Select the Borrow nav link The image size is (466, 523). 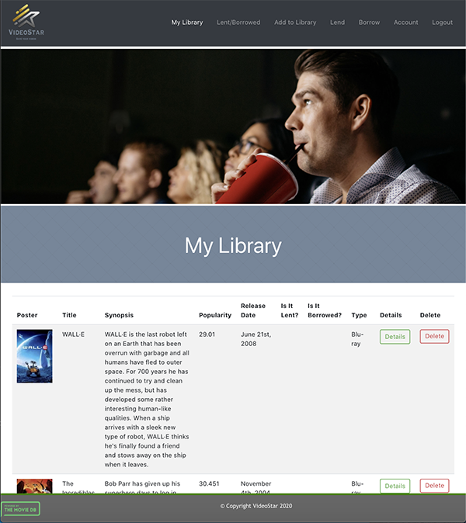click(x=369, y=23)
